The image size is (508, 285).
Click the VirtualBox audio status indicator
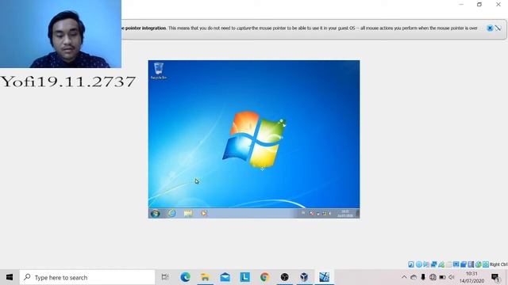coord(426,264)
